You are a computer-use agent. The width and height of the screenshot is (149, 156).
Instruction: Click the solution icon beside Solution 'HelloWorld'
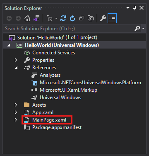coord(12,38)
